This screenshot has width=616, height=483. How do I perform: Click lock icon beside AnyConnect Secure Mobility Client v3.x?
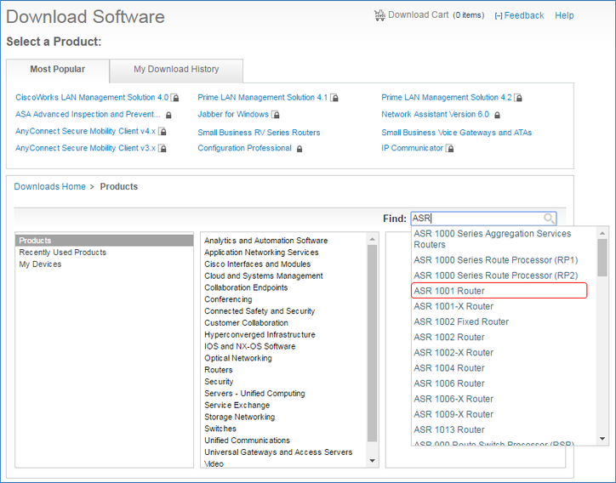(x=163, y=149)
